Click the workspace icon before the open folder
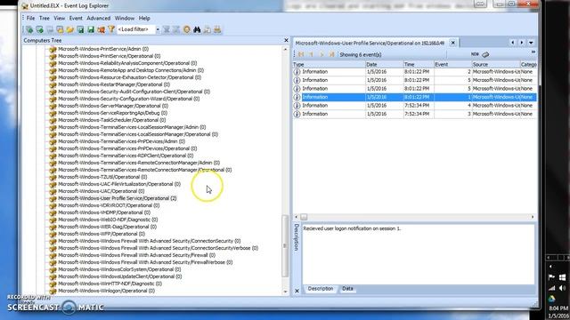 (60, 29)
